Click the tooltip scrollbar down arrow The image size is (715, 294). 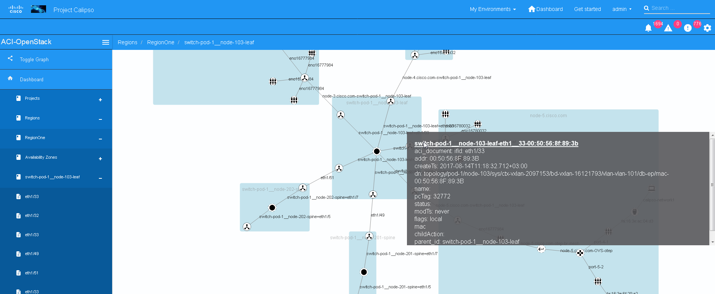(x=712, y=242)
